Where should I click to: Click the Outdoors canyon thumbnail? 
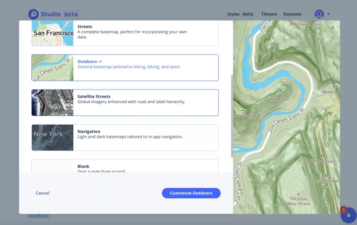coord(53,68)
